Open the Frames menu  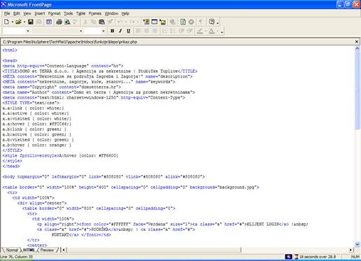(x=95, y=13)
